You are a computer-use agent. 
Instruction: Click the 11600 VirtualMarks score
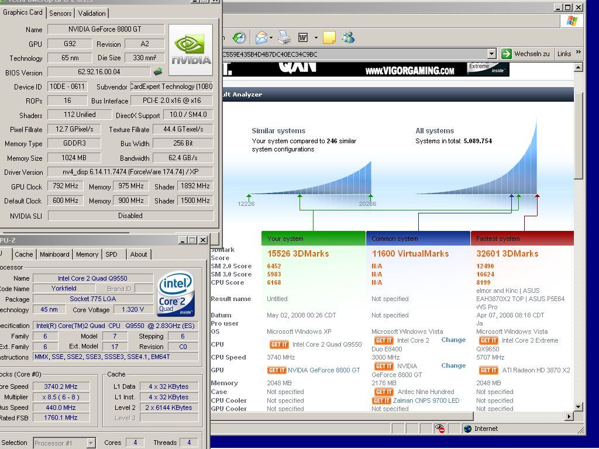point(410,254)
